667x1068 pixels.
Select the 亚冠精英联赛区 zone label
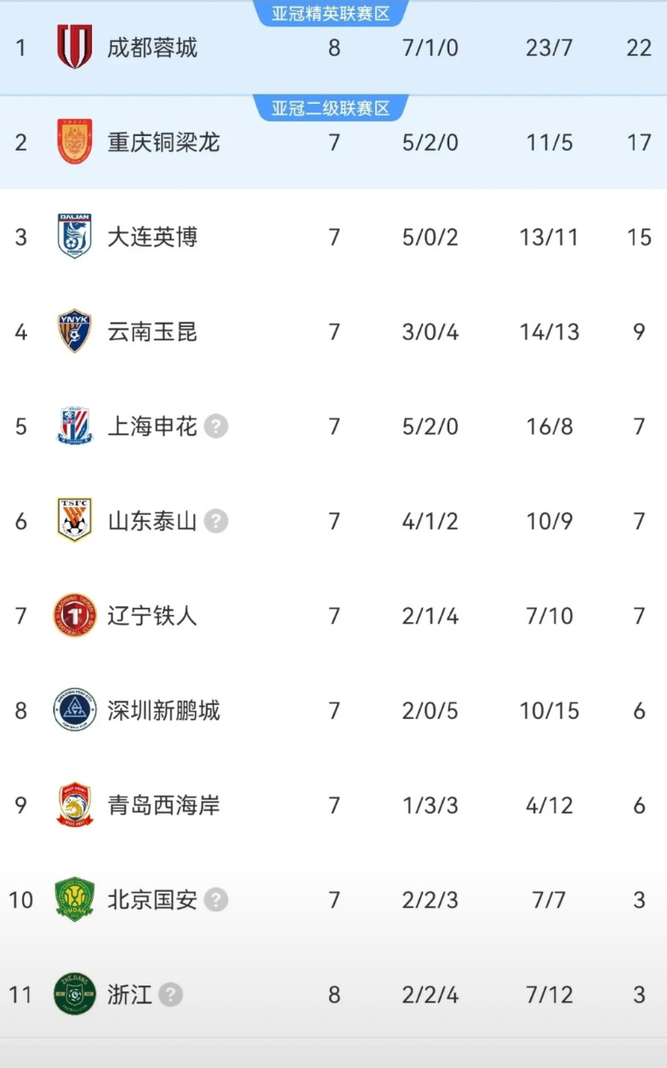coord(331,13)
